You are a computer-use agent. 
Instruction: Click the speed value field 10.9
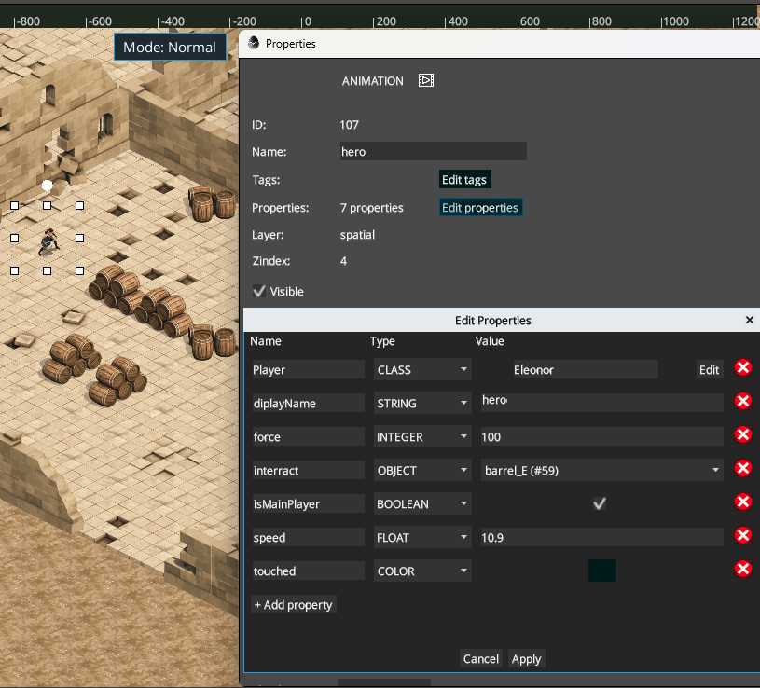[602, 537]
